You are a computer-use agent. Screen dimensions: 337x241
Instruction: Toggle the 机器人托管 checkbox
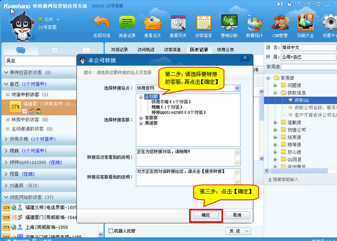click(111, 231)
